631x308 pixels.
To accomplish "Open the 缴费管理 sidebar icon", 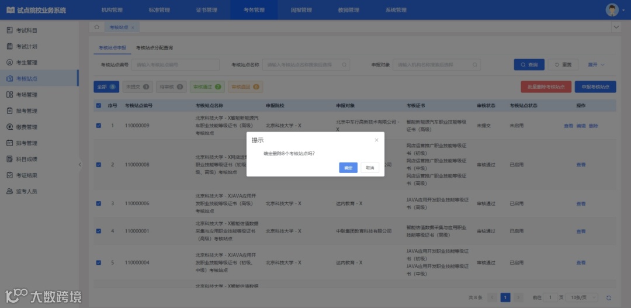I will tap(10, 127).
